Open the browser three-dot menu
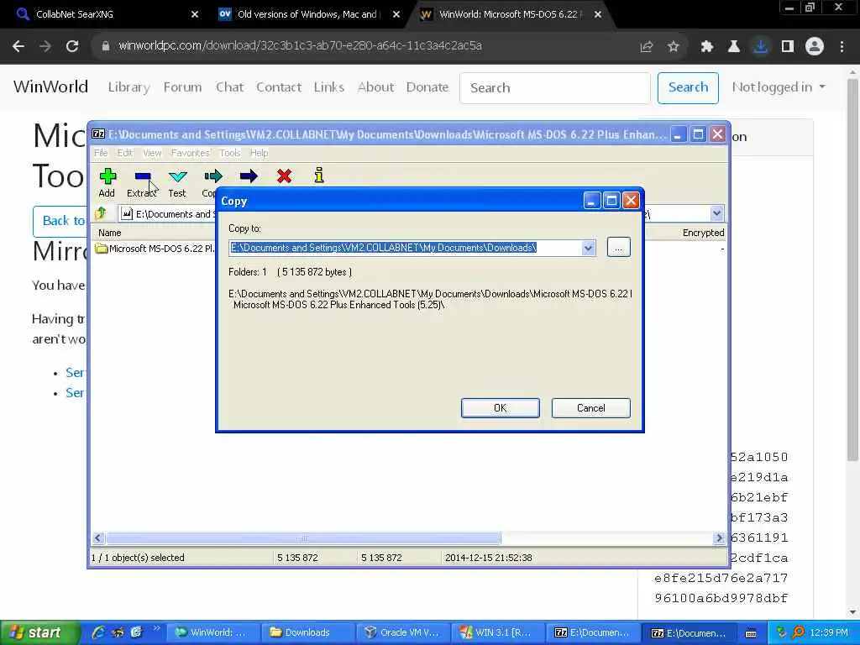Viewport: 860px width, 645px height. (842, 47)
